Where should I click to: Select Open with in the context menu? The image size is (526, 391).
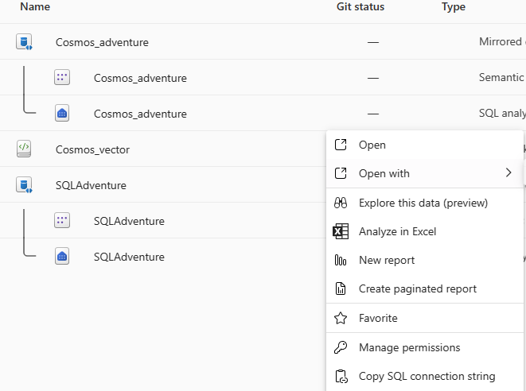tap(425, 173)
